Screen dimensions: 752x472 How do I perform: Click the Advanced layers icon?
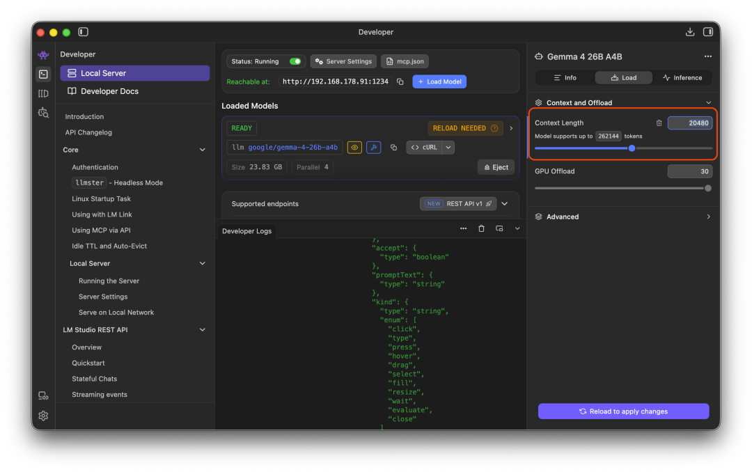pos(538,217)
